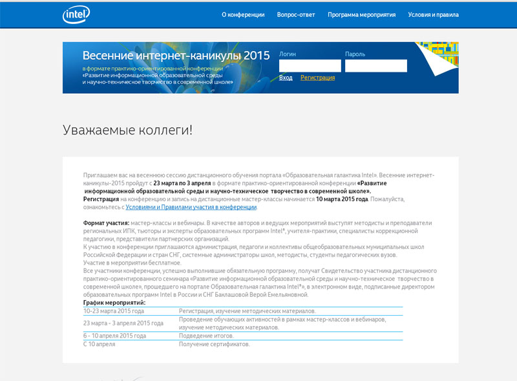Open the «Вопрос-ответ» menu item
Image resolution: width=517 pixels, height=381 pixels.
tap(296, 15)
